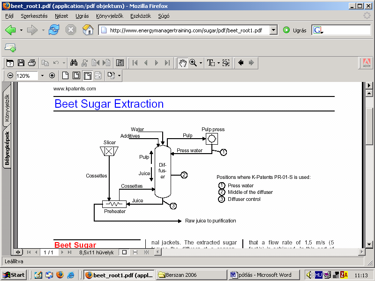Click into the Google search box
The image size is (375, 281).
pyautogui.click(x=347, y=30)
